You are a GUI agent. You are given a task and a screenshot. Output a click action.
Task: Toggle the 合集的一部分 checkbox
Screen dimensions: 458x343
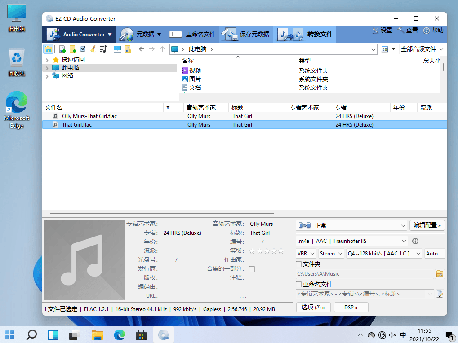[252, 269]
